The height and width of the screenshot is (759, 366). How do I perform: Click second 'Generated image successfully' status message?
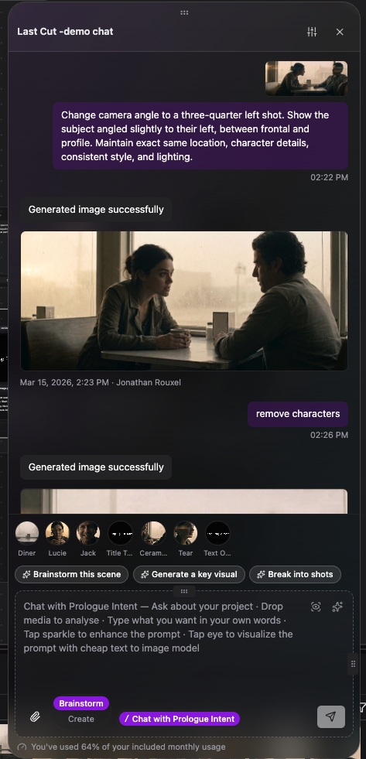coord(96,467)
